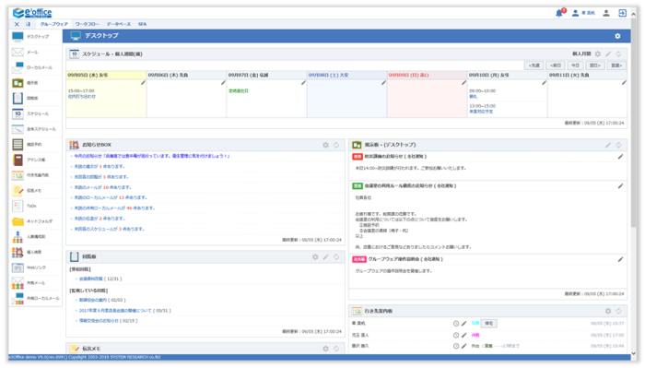This screenshot has height=368, width=645.
Task: Open the circulation item dated ( 02/15 )
Action: [x=108, y=321]
